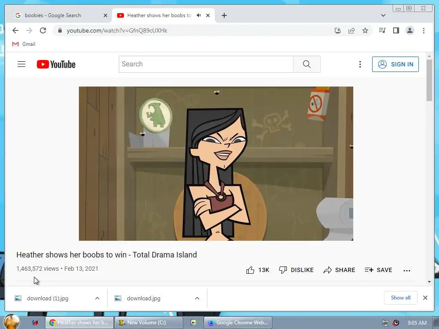
Task: Open the Start menu orb
Action: 11,322
